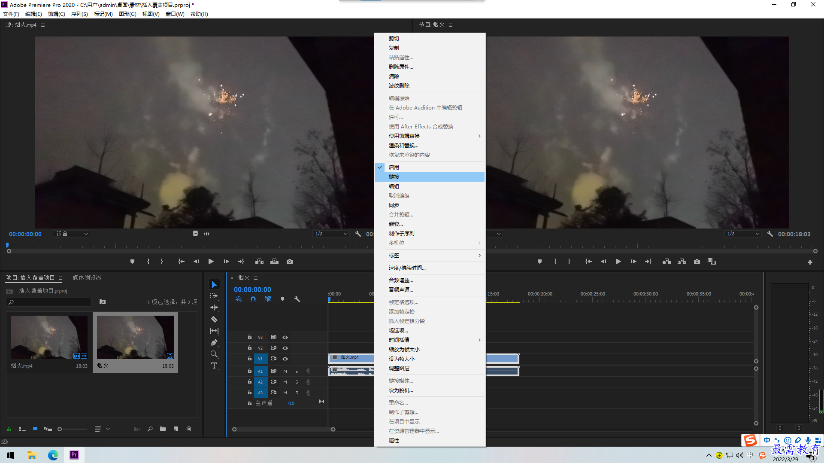Open Source monitor settings wrench
This screenshot has width=824, height=463.
[x=358, y=234]
